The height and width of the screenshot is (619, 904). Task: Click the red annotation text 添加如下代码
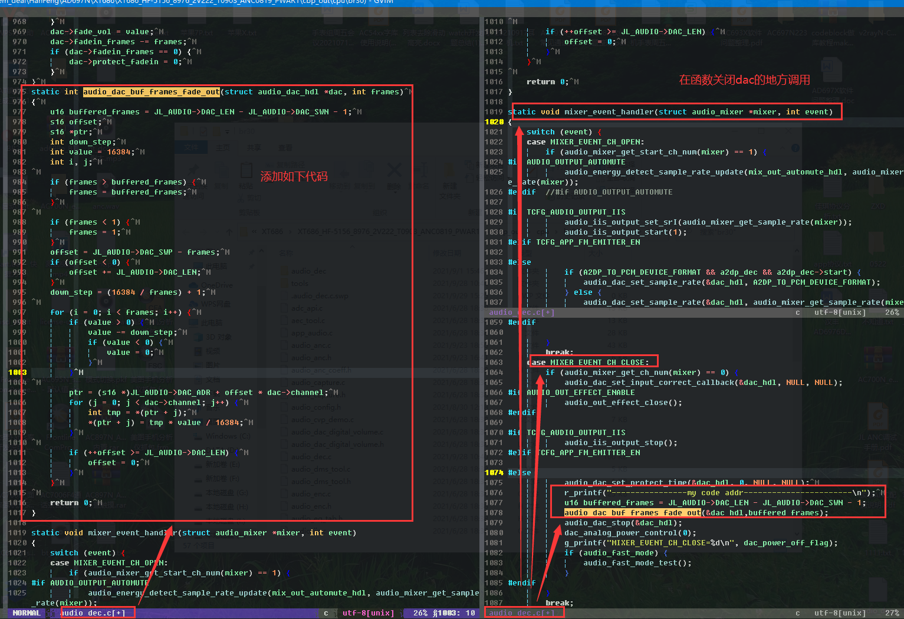coord(294,176)
